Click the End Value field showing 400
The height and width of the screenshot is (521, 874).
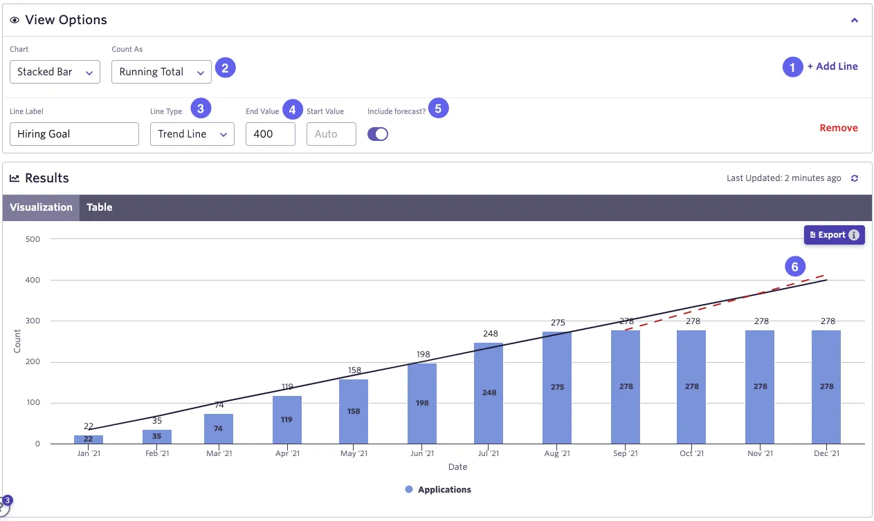point(271,134)
